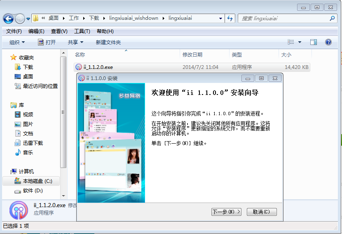
Task: Open the blue Help question mark icon
Action: click(x=328, y=42)
